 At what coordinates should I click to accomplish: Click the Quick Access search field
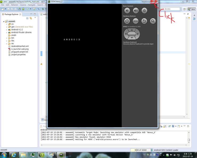[x=169, y=9]
